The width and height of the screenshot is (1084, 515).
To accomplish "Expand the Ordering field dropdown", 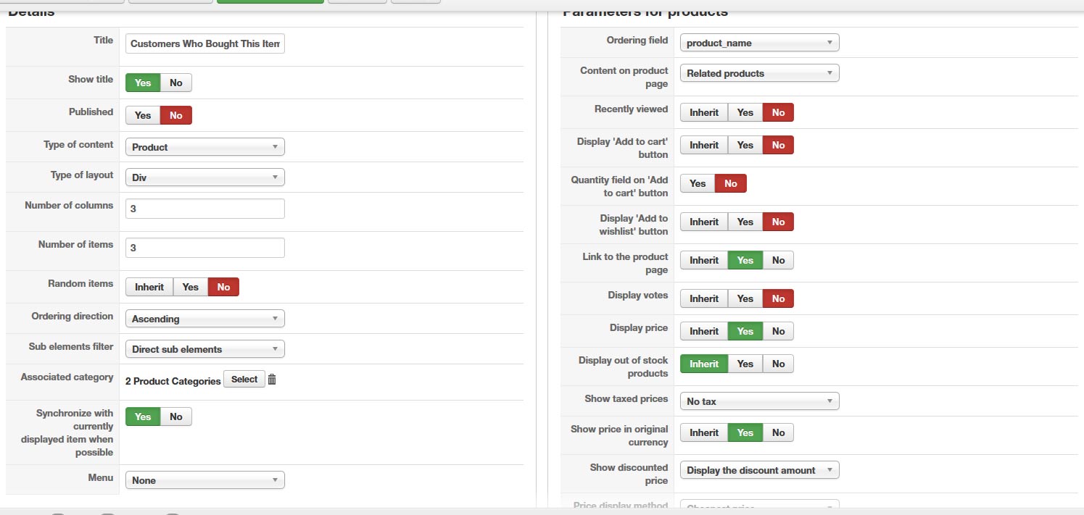I will (759, 43).
